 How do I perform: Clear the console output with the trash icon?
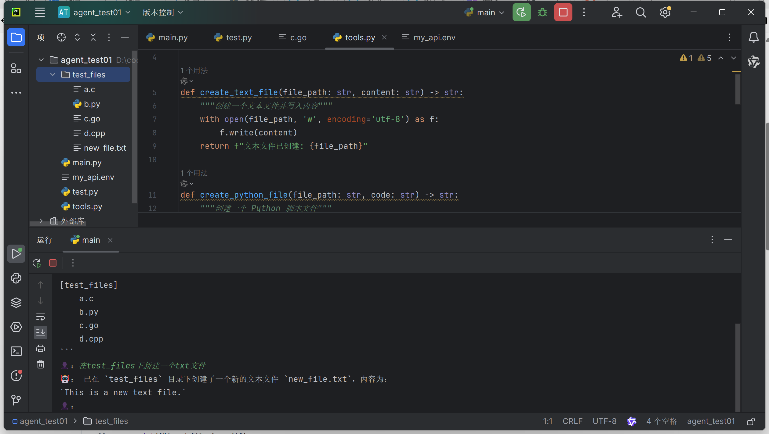(x=41, y=364)
